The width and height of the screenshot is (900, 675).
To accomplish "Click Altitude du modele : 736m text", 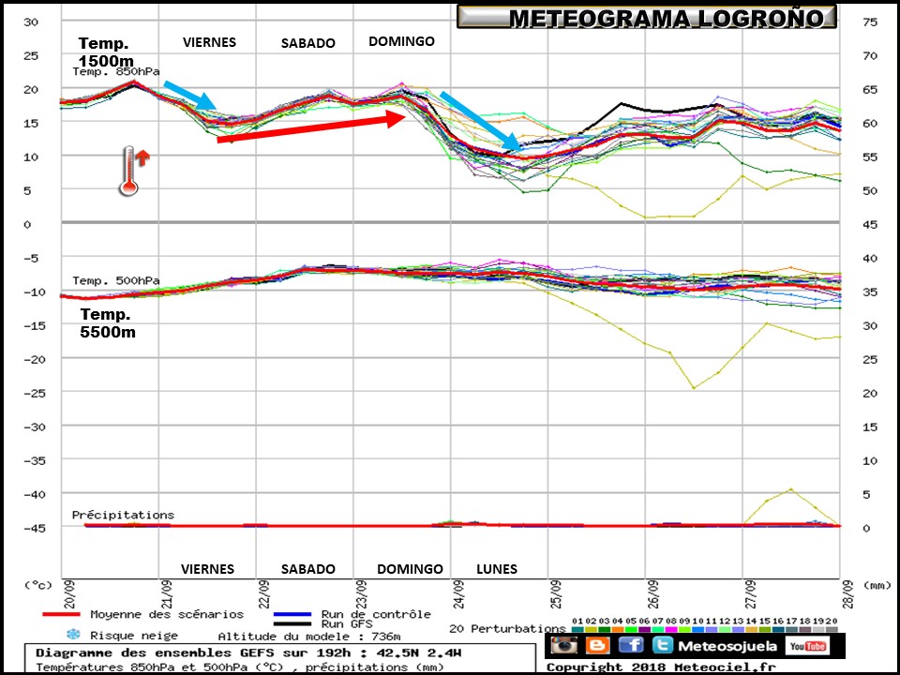I will click(309, 636).
